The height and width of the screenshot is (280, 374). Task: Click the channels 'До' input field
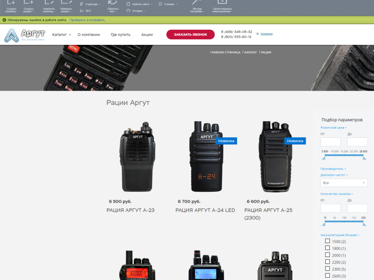coord(357,208)
